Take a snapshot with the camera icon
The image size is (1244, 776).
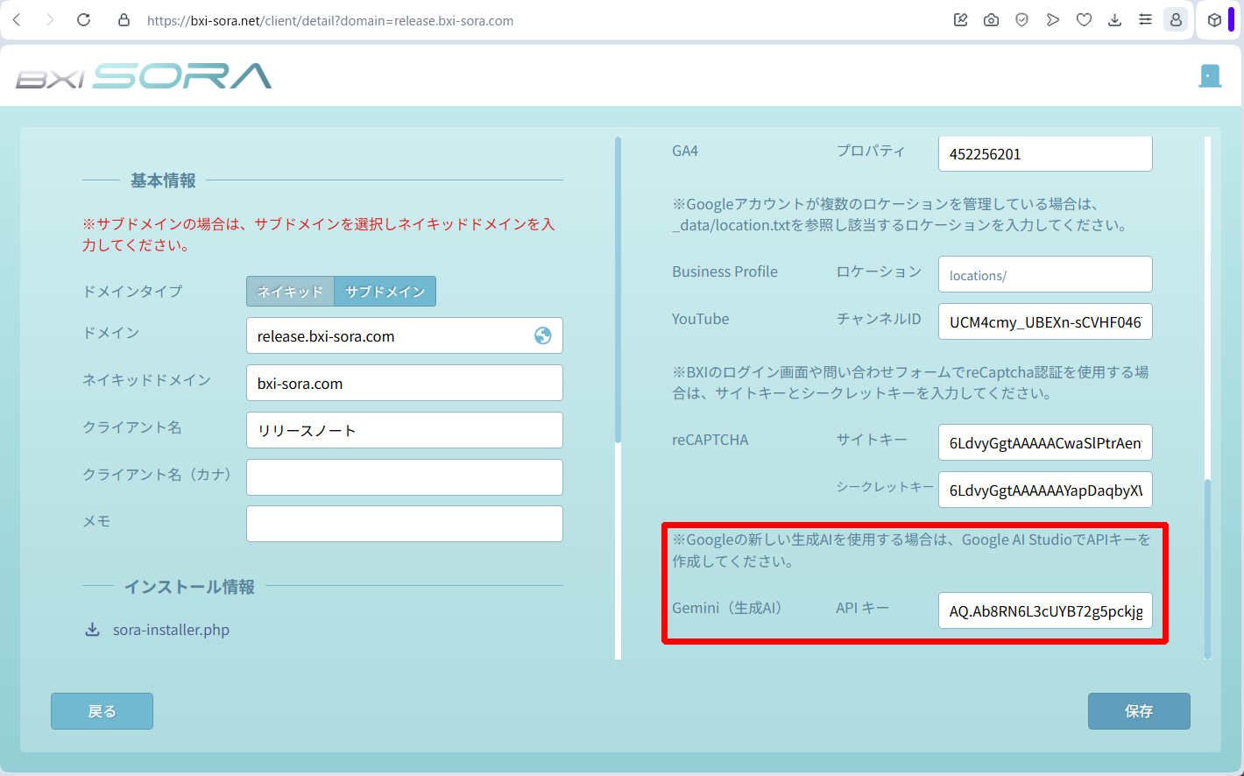[992, 20]
